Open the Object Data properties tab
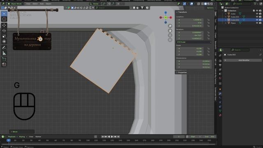This screenshot has width=263, height=148. point(220,111)
